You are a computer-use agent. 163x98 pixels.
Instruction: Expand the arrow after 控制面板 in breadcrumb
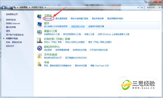click(30, 7)
